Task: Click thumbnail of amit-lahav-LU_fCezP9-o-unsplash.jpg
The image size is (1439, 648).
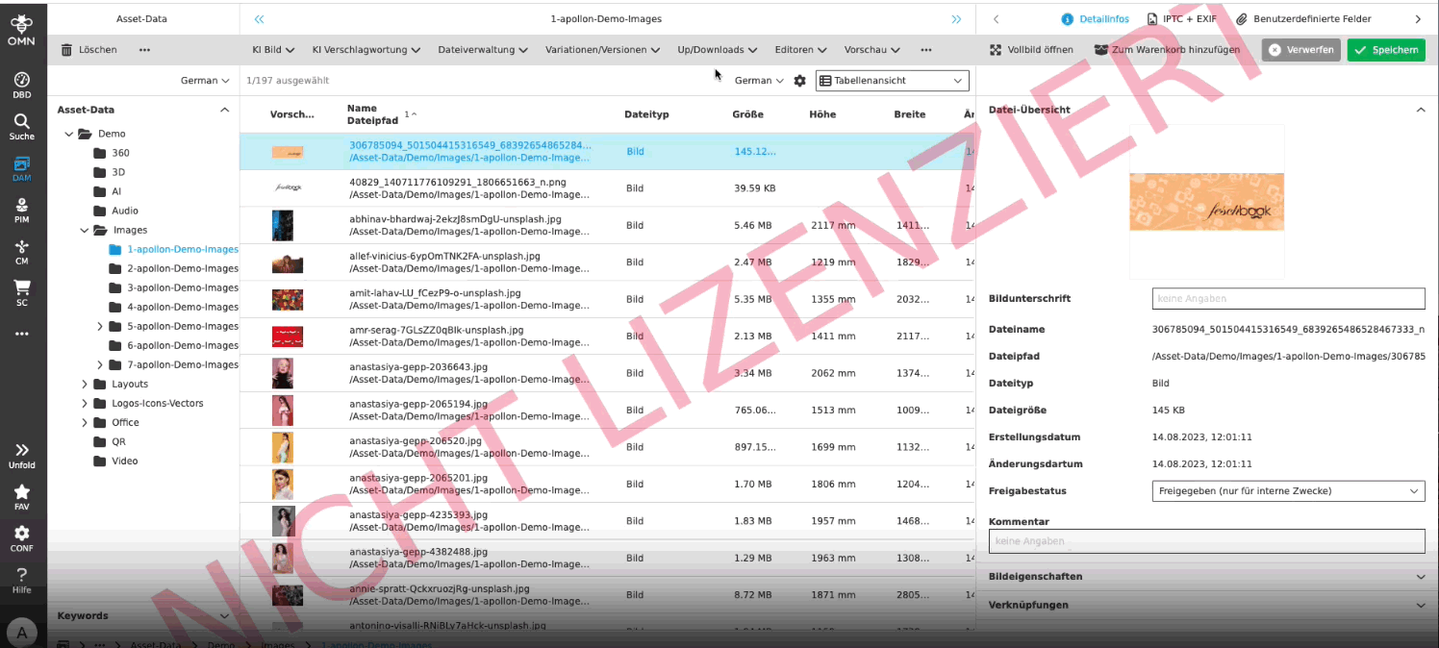Action: 287,299
